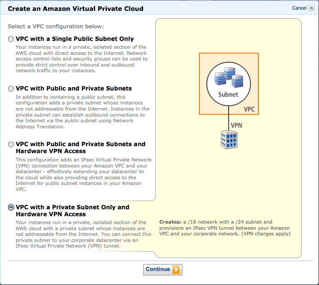319x285 pixels.
Task: Click the 'VPC with Public and Private Subnets' heading
Action: pos(74,88)
